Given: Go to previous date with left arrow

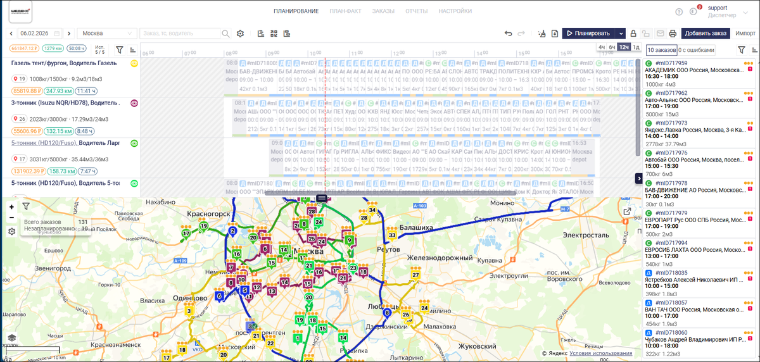Looking at the screenshot, I should click(11, 34).
